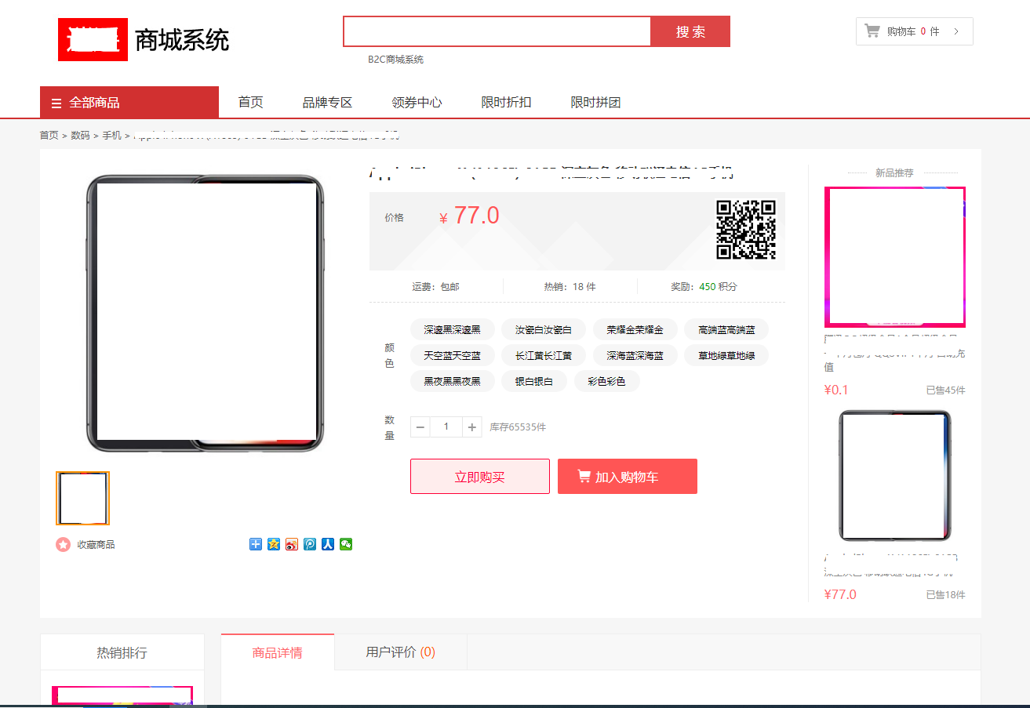Click the hamburger icon beside 全部商品
Screen dimensions: 1030x708
[x=56, y=102]
